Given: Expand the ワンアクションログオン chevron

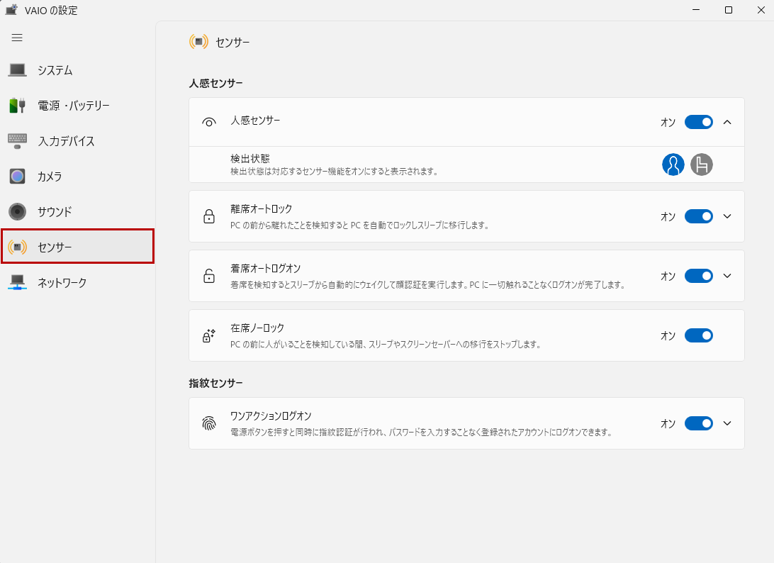Looking at the screenshot, I should pyautogui.click(x=727, y=423).
